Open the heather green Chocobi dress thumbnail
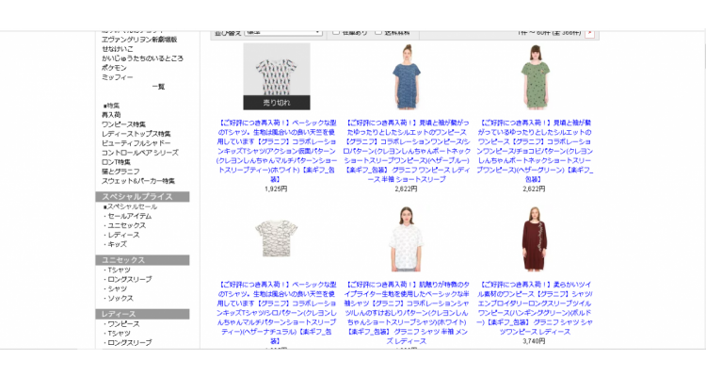 [x=535, y=76]
